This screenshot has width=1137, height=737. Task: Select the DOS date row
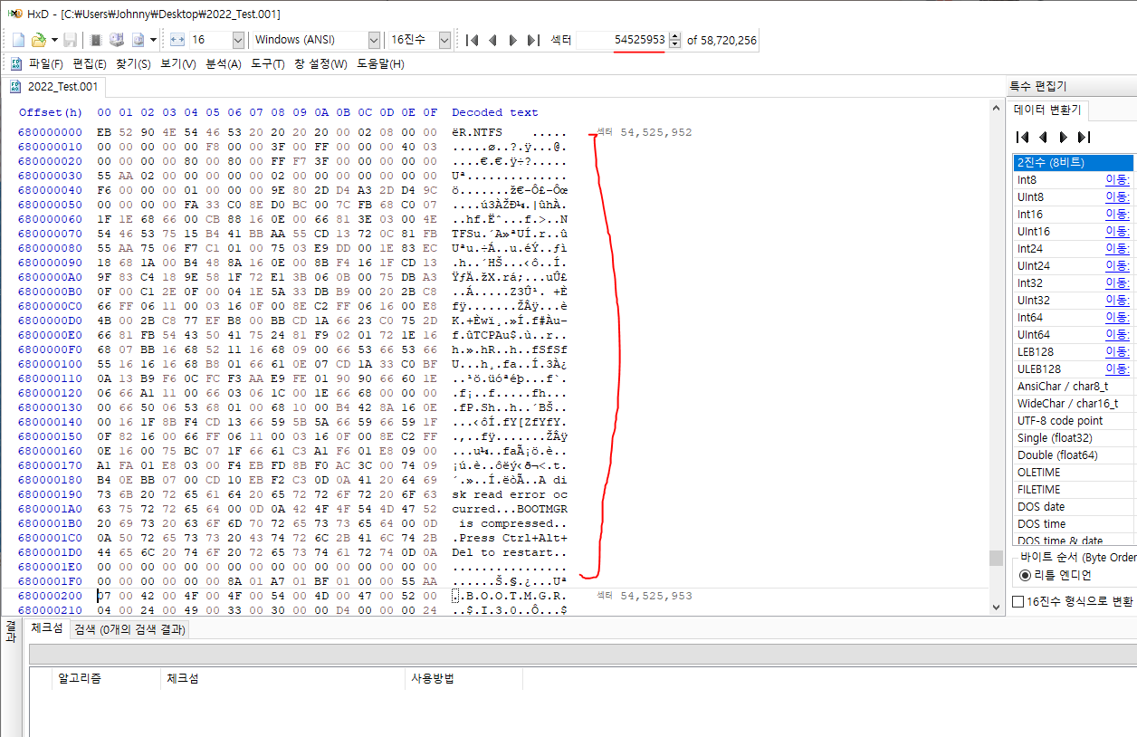click(x=1074, y=506)
